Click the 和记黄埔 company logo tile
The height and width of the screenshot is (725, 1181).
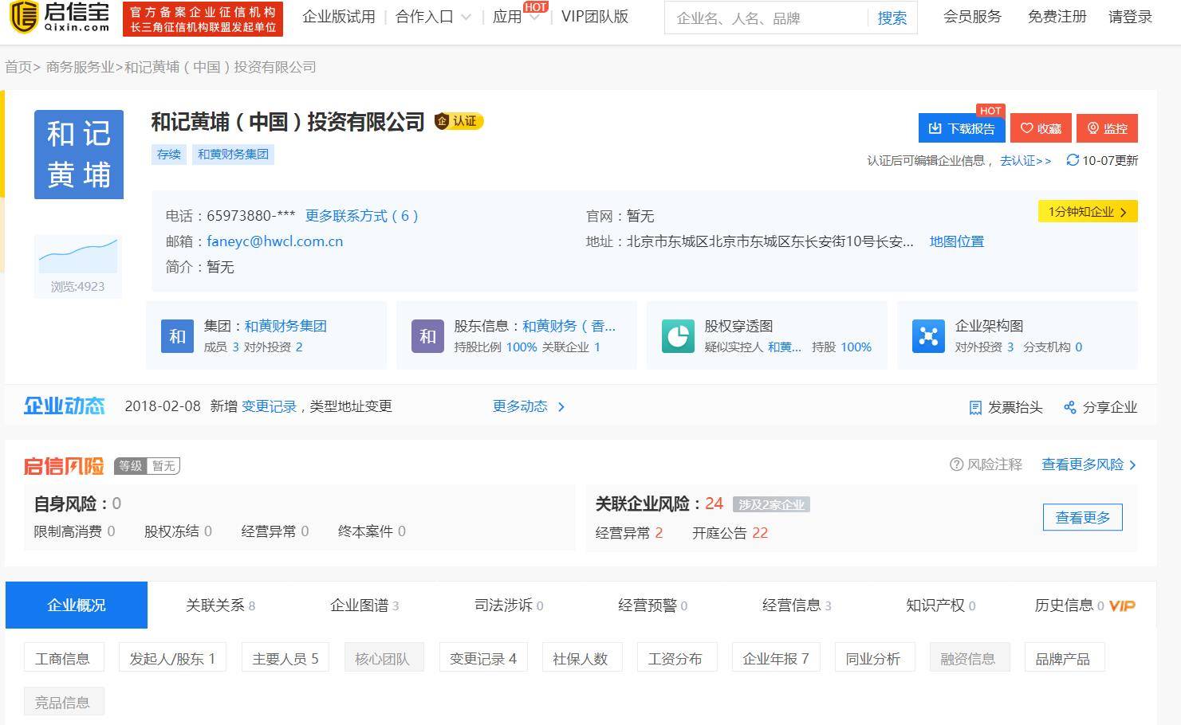79,155
